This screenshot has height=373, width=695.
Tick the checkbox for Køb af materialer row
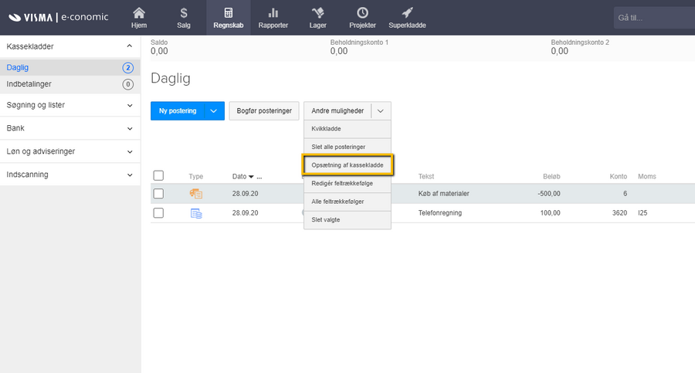click(158, 194)
